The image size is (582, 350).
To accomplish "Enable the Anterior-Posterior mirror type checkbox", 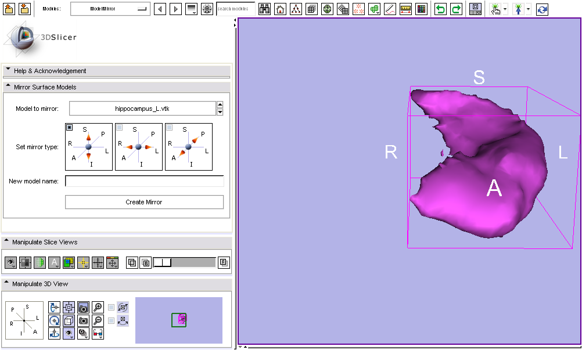I will [169, 127].
